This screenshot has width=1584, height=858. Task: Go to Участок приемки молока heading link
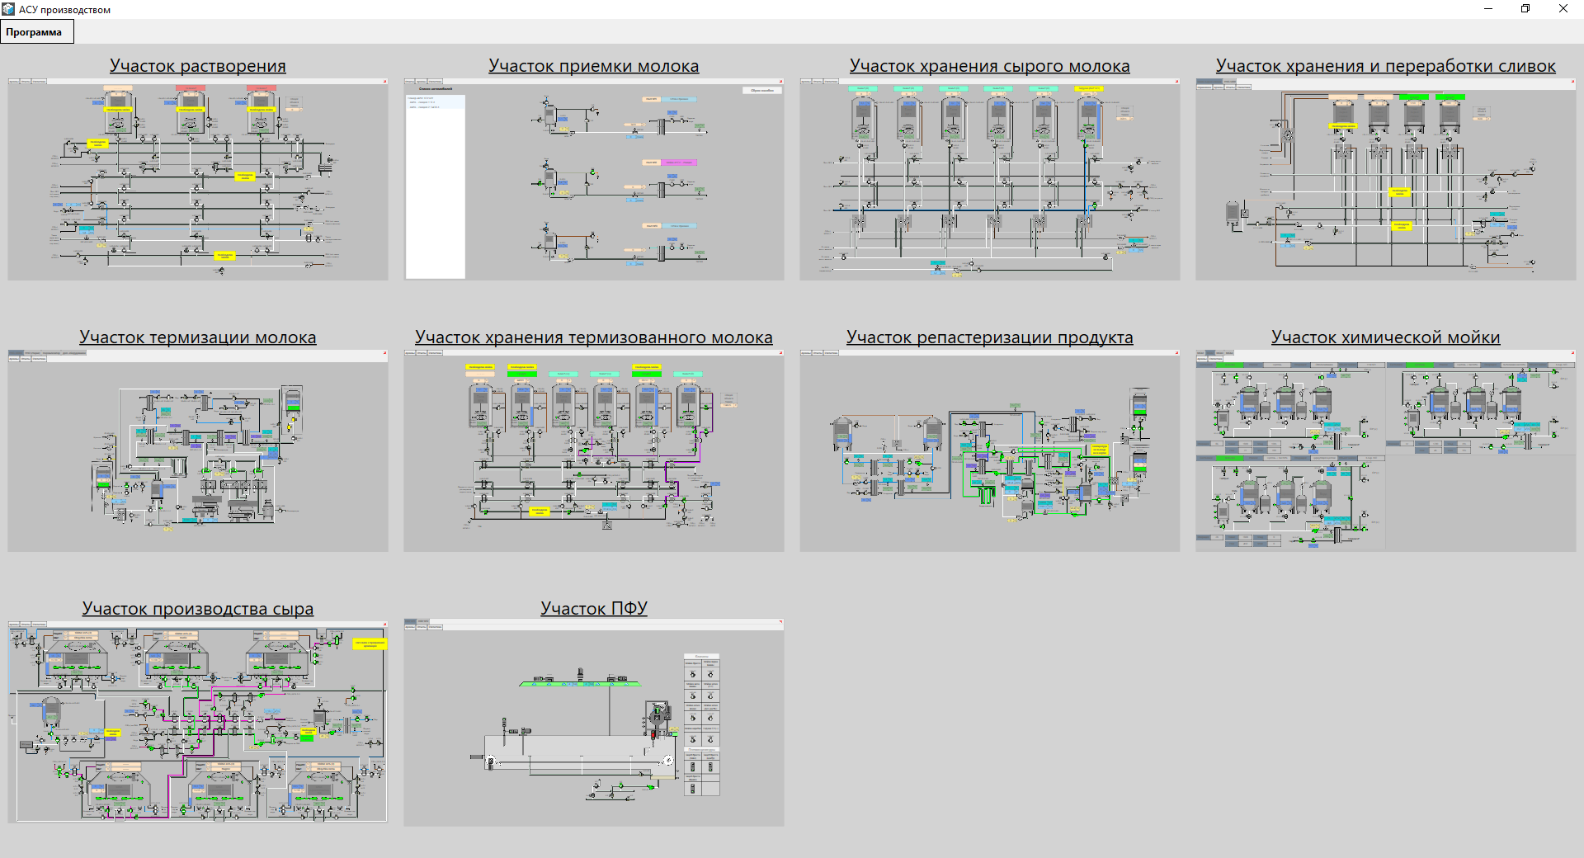pos(593,66)
